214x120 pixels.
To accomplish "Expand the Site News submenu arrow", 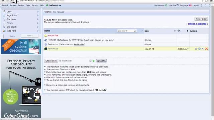I will click(x=38, y=19).
